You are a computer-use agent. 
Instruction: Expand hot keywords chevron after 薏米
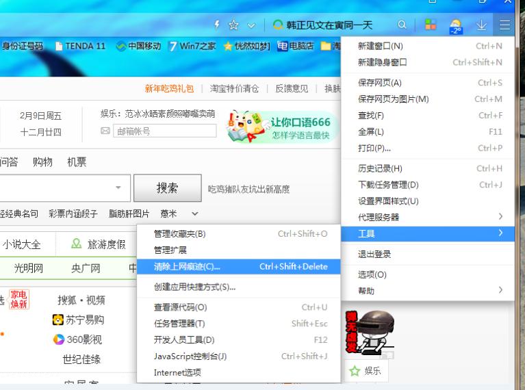coord(195,213)
